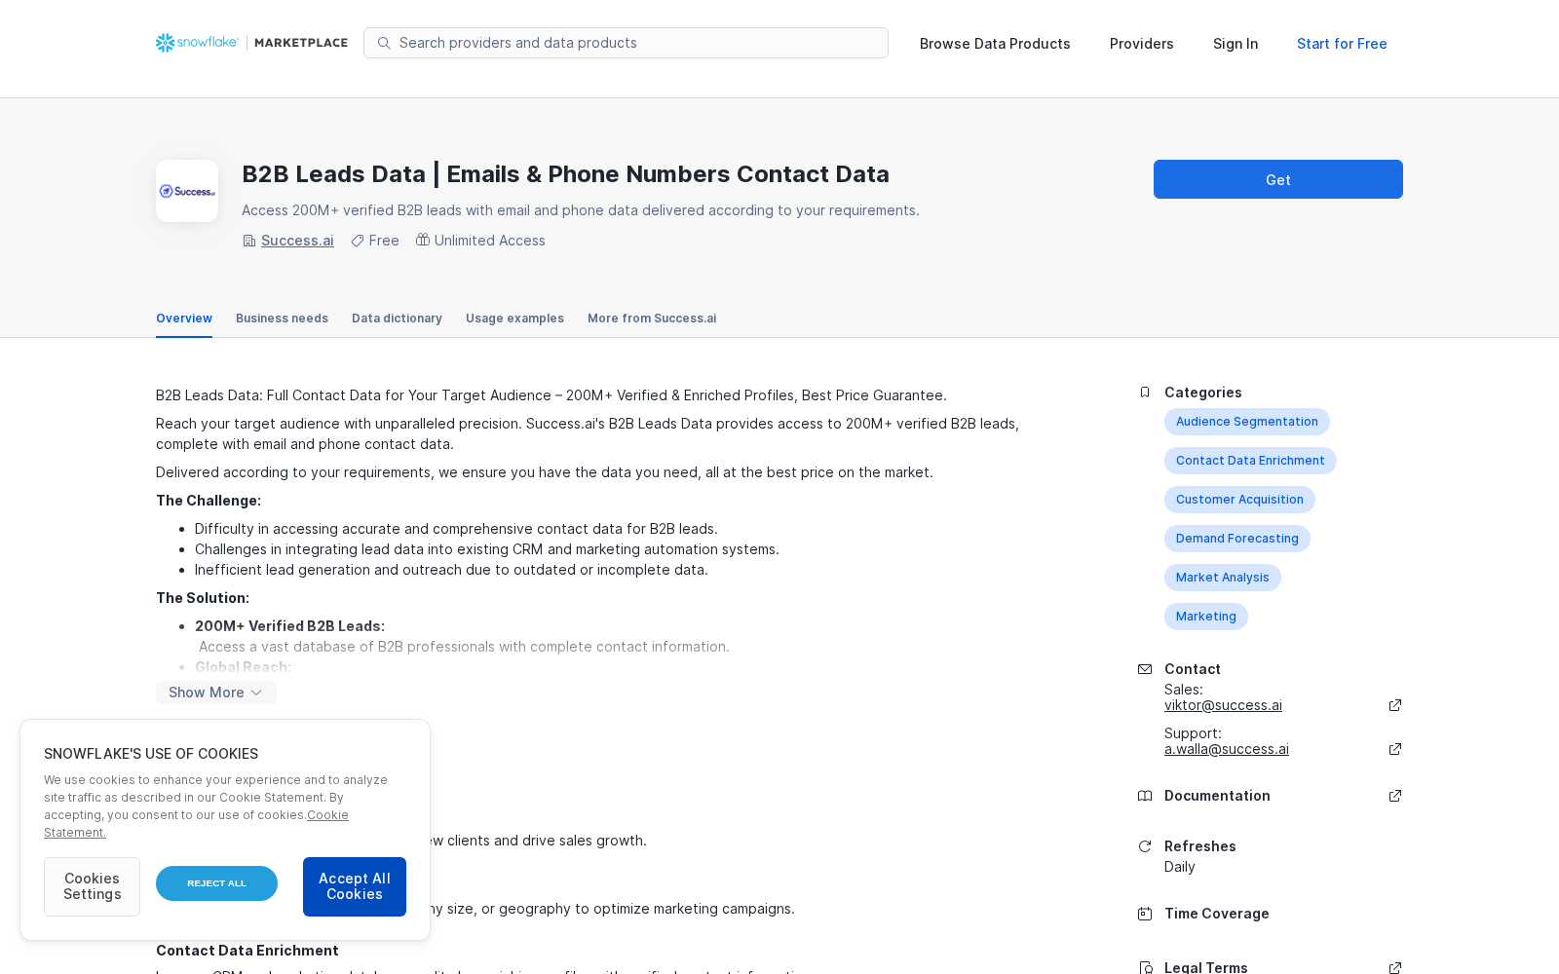Image resolution: width=1559 pixels, height=974 pixels.
Task: Click the Free price tag icon
Action: click(x=358, y=241)
